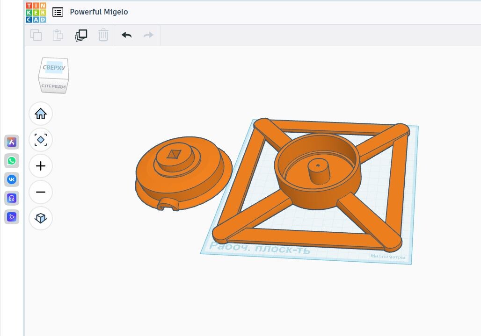Viewport: 481px width, 336px height.
Task: Open the designs list icon
Action: coord(58,12)
